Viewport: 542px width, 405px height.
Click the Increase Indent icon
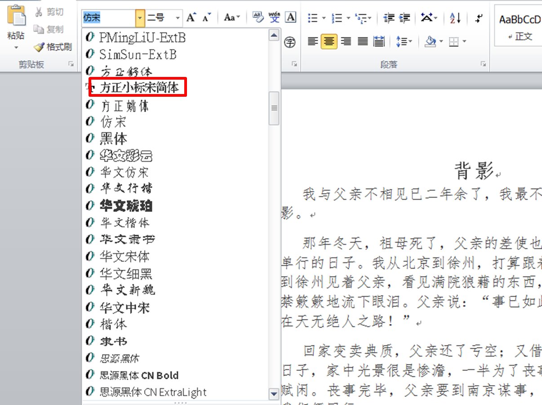click(404, 17)
